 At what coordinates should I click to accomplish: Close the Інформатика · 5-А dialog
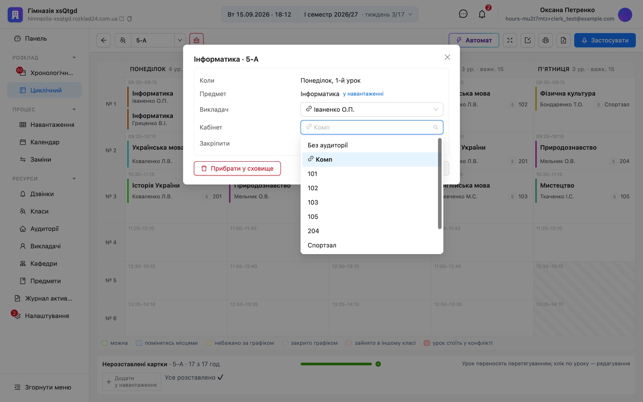point(447,57)
